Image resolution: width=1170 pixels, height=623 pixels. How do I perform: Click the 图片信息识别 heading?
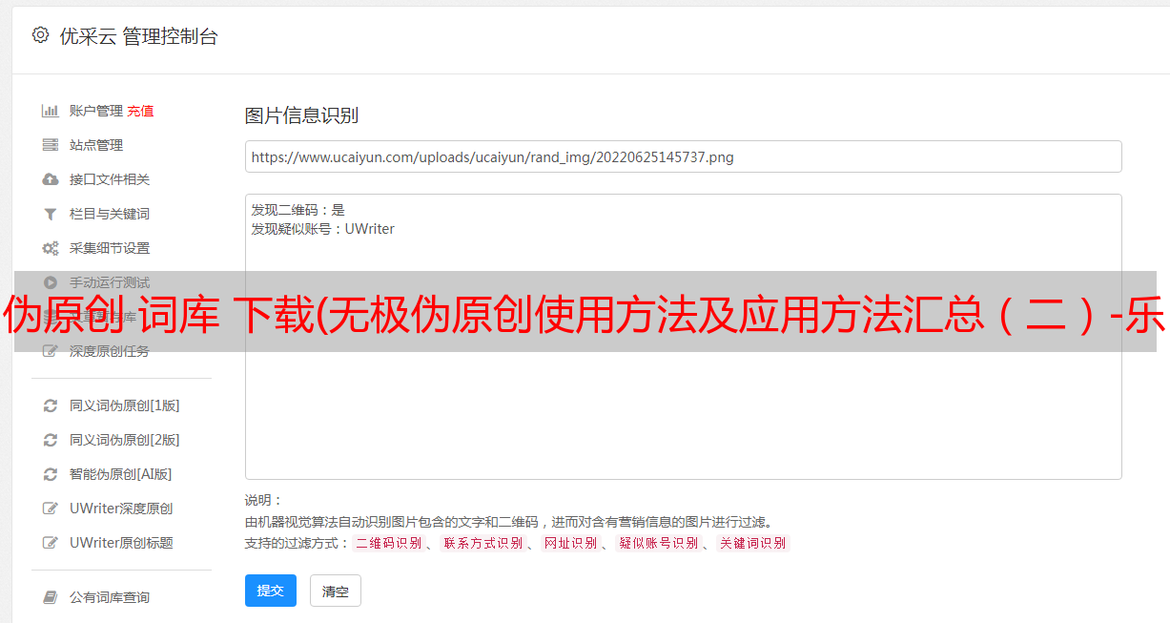(301, 115)
